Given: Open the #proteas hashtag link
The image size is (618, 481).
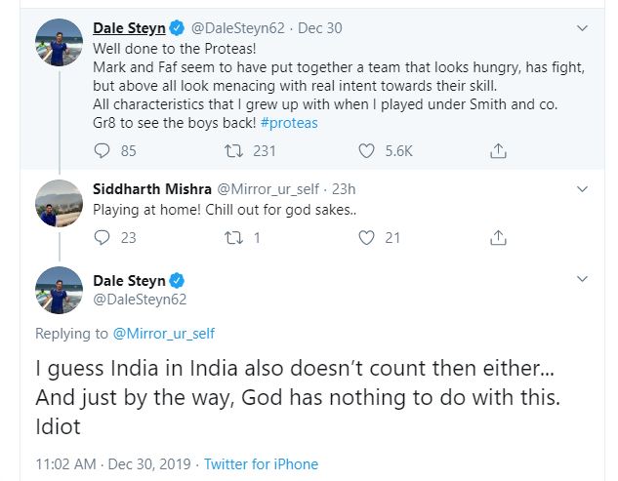Looking at the screenshot, I should (x=289, y=123).
